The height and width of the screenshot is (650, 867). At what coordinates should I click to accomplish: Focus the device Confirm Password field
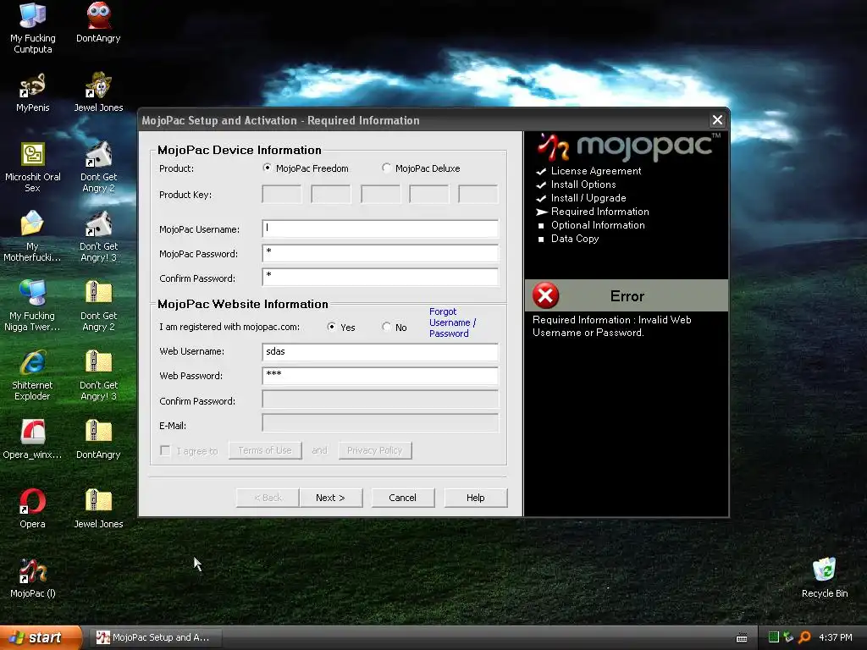tap(380, 278)
